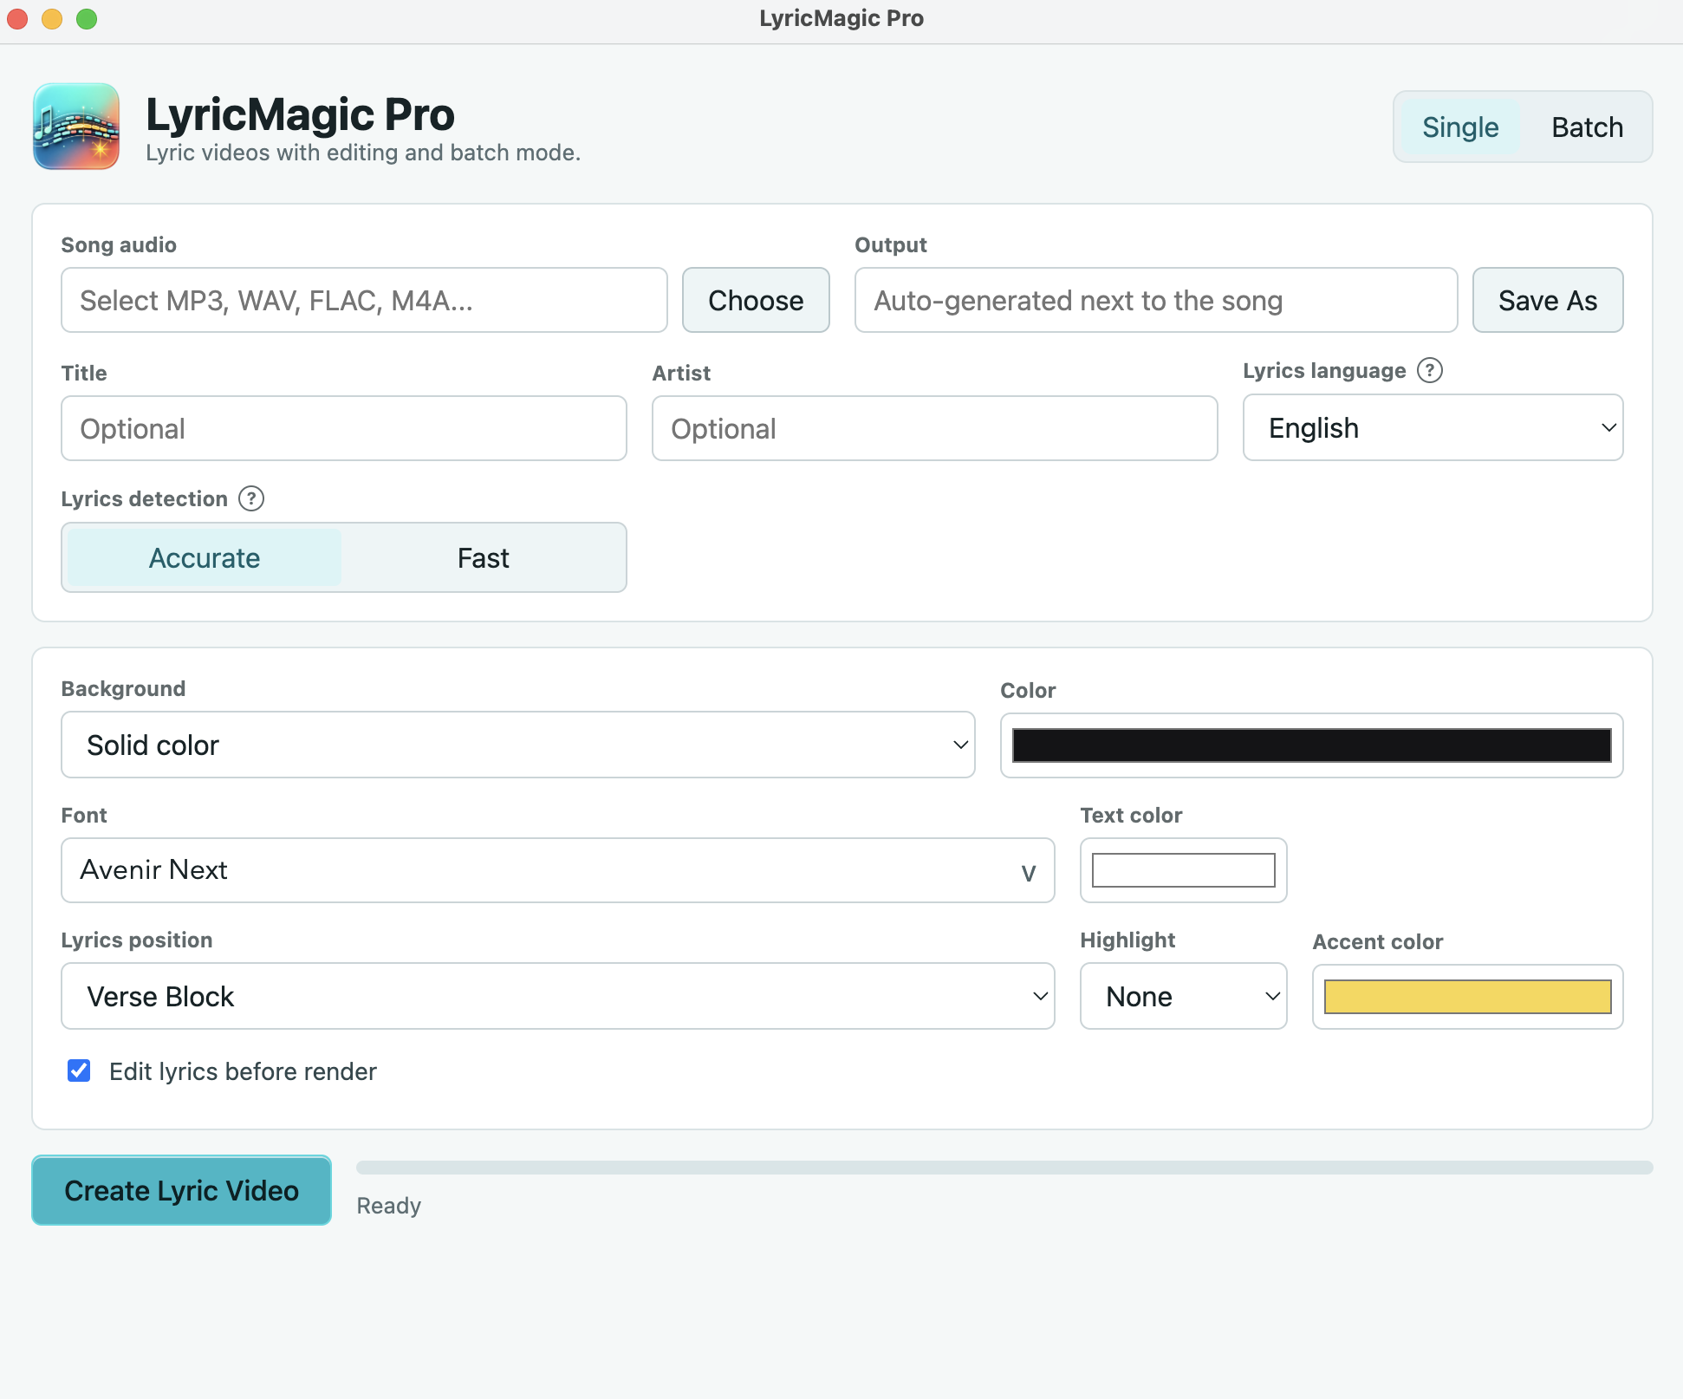Click the Artist input field
Viewport: 1683px width, 1399px height.
pos(935,428)
